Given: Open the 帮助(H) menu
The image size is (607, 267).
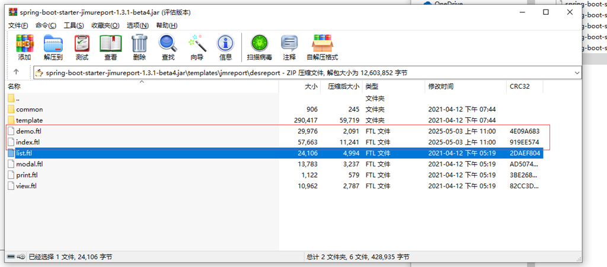Looking at the screenshot, I should click(167, 25).
